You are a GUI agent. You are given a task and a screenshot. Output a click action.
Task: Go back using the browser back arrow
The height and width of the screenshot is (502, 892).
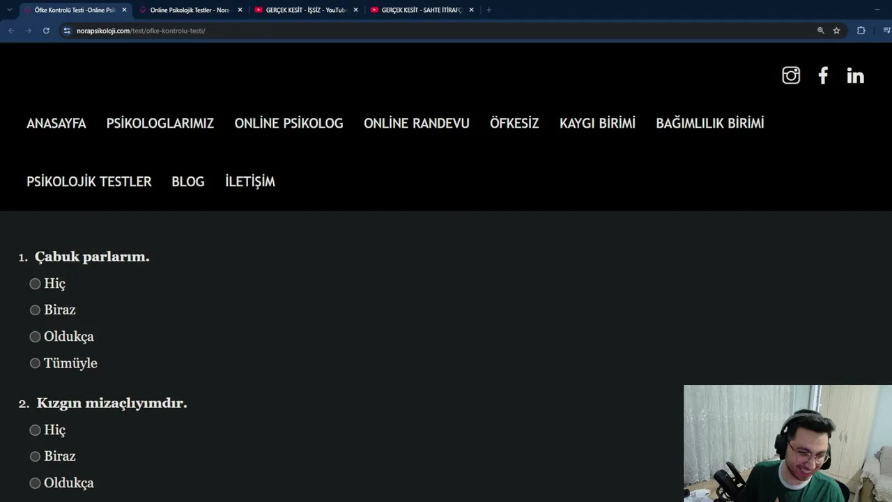[x=11, y=31]
